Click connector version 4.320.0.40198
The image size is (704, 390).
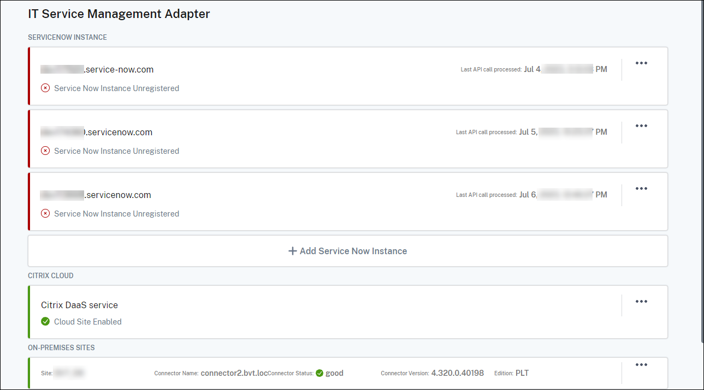point(457,373)
